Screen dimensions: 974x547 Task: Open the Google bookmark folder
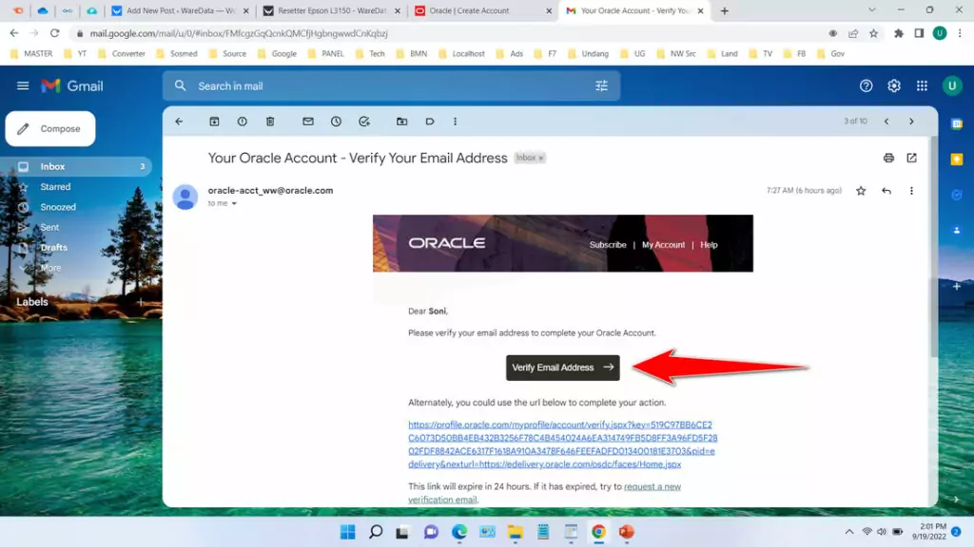point(277,54)
